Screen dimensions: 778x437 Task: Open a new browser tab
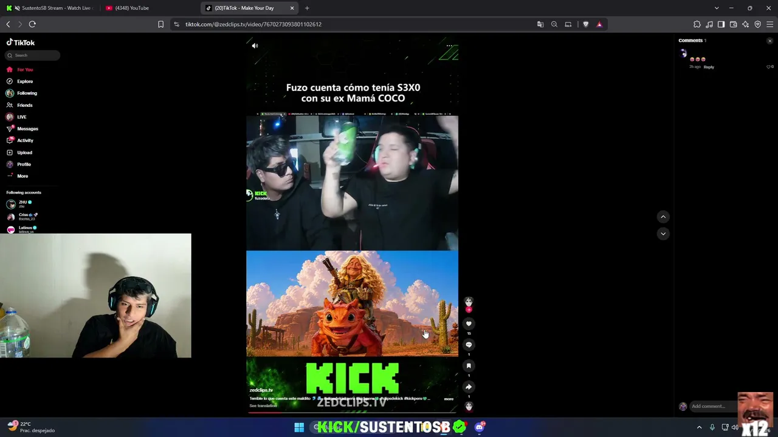click(307, 8)
